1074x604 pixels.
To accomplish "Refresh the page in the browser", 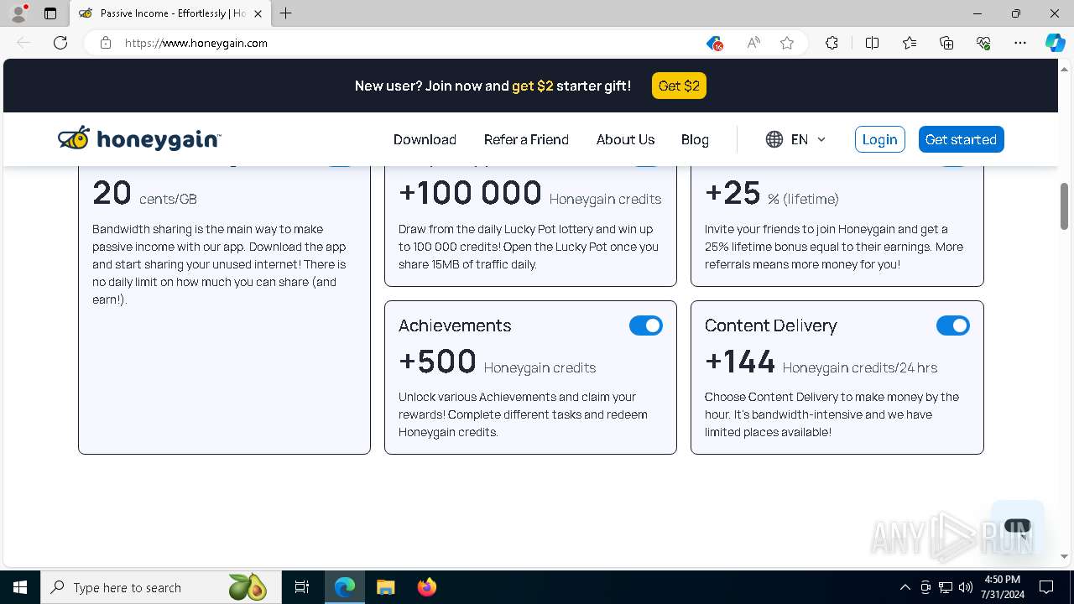I will [x=60, y=43].
